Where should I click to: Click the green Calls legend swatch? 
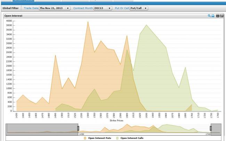tap(117, 138)
